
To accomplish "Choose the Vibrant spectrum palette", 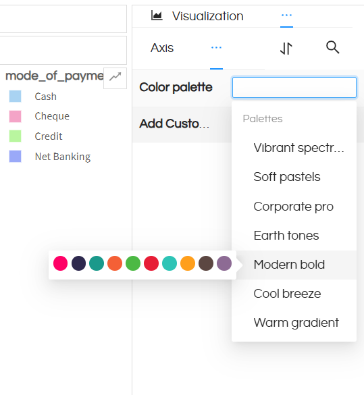I will [x=294, y=148].
